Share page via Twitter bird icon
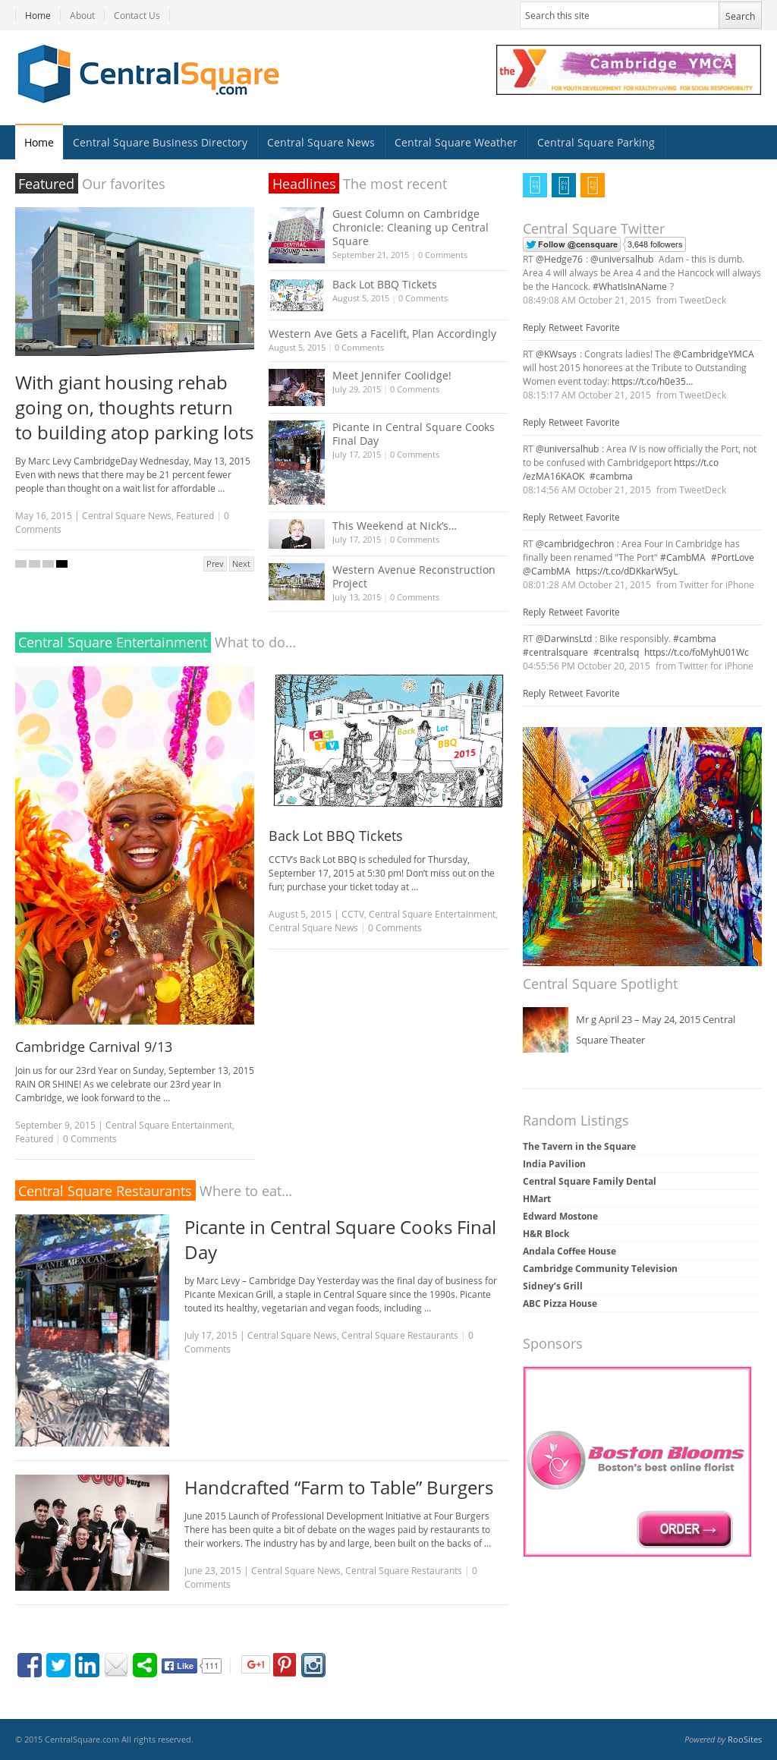Screen dimensions: 777x1760 click(x=58, y=1665)
